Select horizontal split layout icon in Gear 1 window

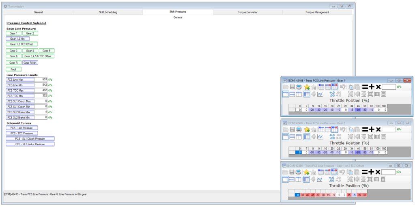click(292, 94)
